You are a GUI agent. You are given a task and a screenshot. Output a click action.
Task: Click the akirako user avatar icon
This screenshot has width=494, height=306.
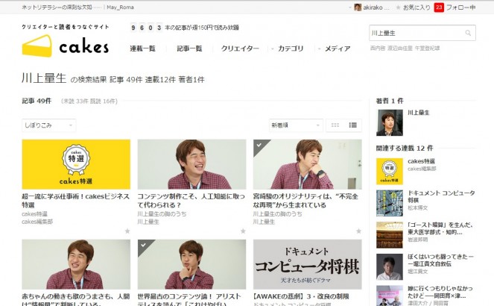point(358,7)
